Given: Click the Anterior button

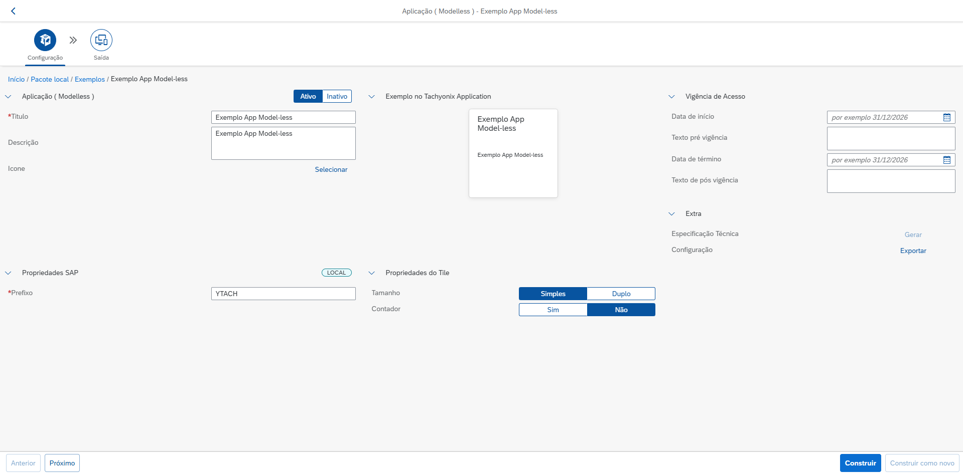Looking at the screenshot, I should (23, 463).
